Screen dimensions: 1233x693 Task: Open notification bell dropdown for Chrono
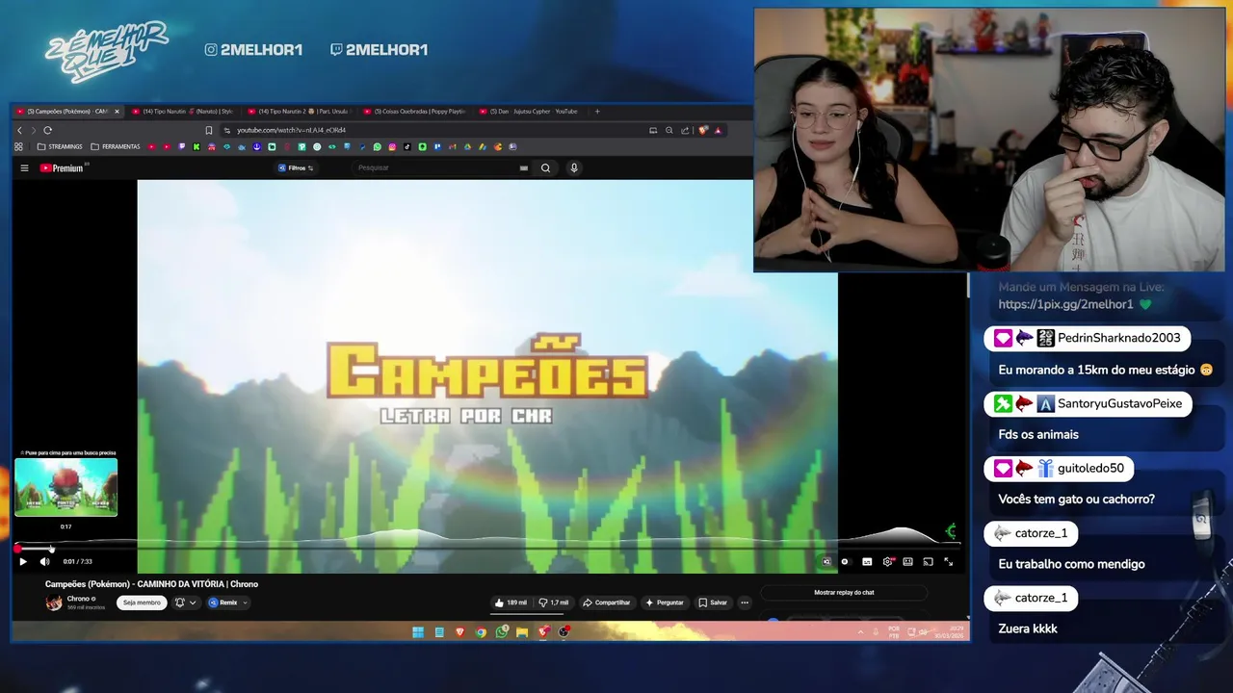pyautogui.click(x=185, y=603)
